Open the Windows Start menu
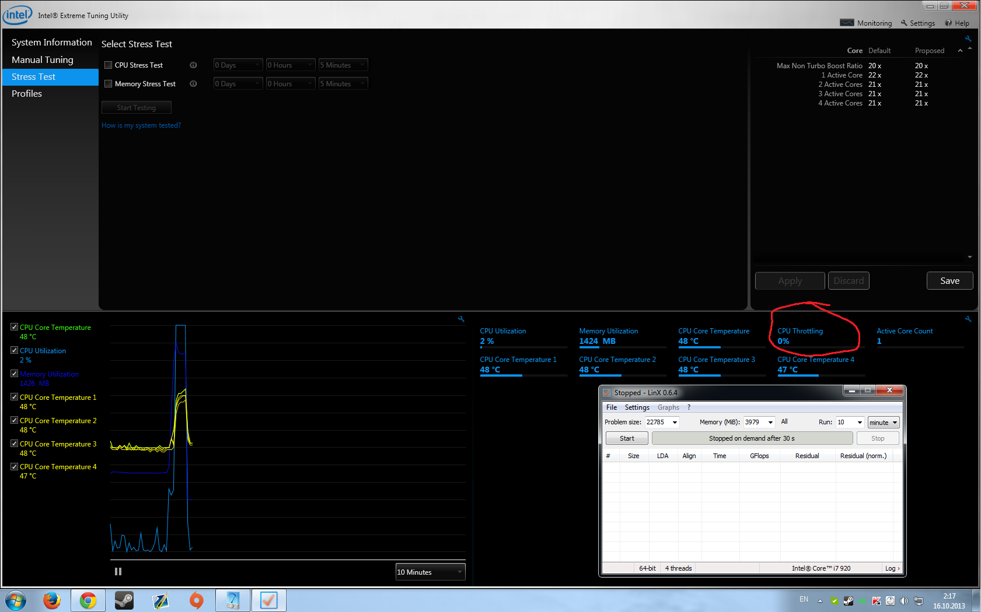The image size is (981, 612). click(x=15, y=600)
